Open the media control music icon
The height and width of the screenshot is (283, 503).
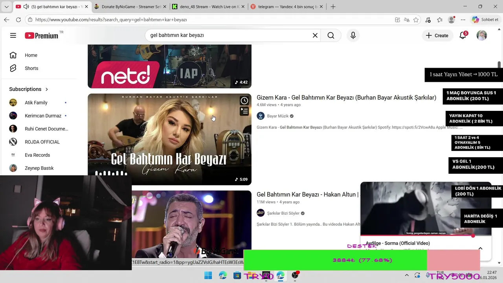[x=428, y=20]
